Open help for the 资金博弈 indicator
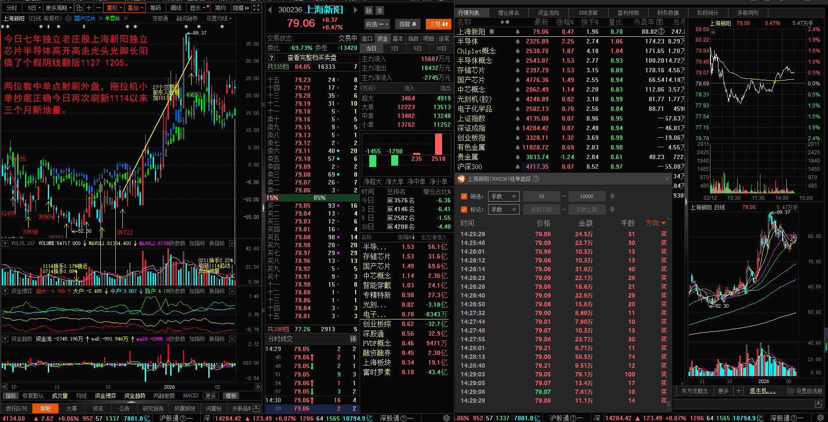The image size is (828, 422). pos(5,291)
